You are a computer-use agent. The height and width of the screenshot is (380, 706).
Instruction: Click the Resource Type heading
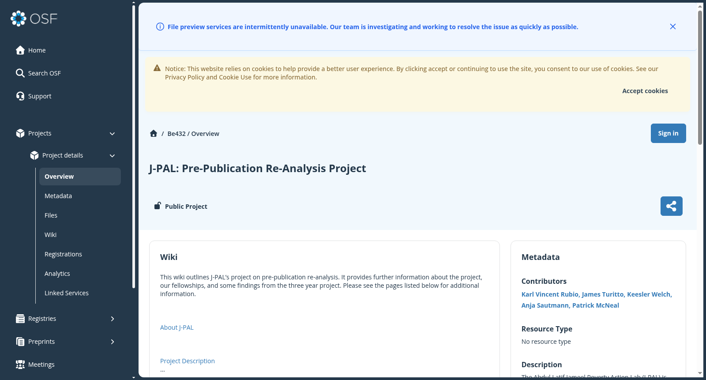[x=547, y=329]
